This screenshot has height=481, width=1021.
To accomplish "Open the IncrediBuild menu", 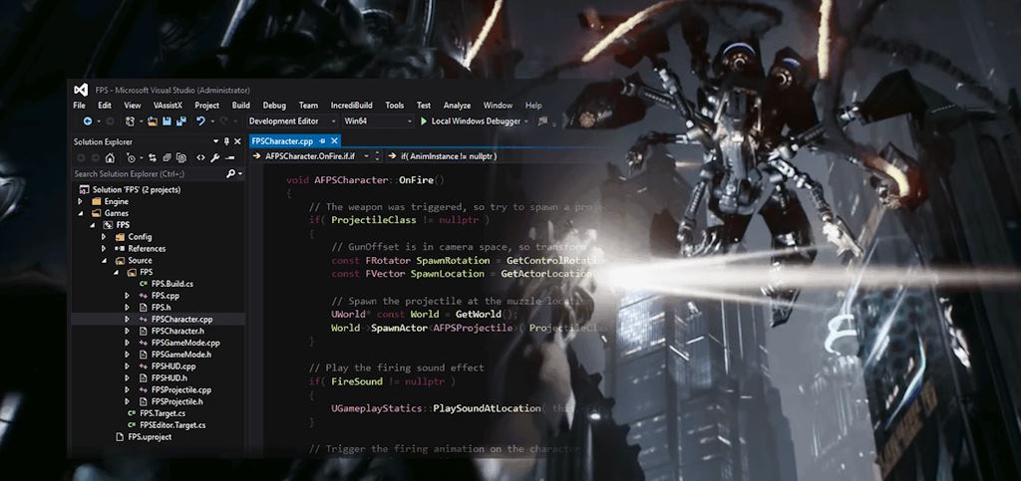I will coord(352,106).
